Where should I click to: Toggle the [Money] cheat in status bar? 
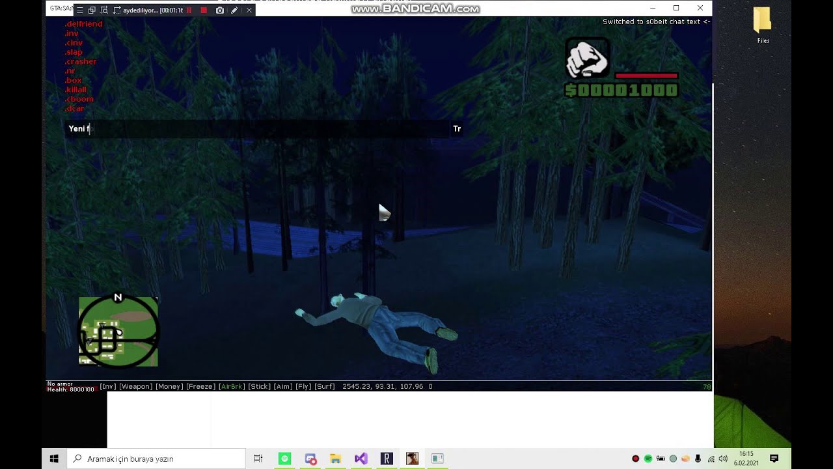coord(170,386)
